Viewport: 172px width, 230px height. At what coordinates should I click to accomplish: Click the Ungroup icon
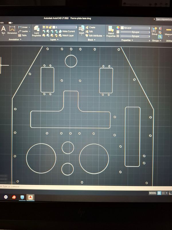pos(160,28)
